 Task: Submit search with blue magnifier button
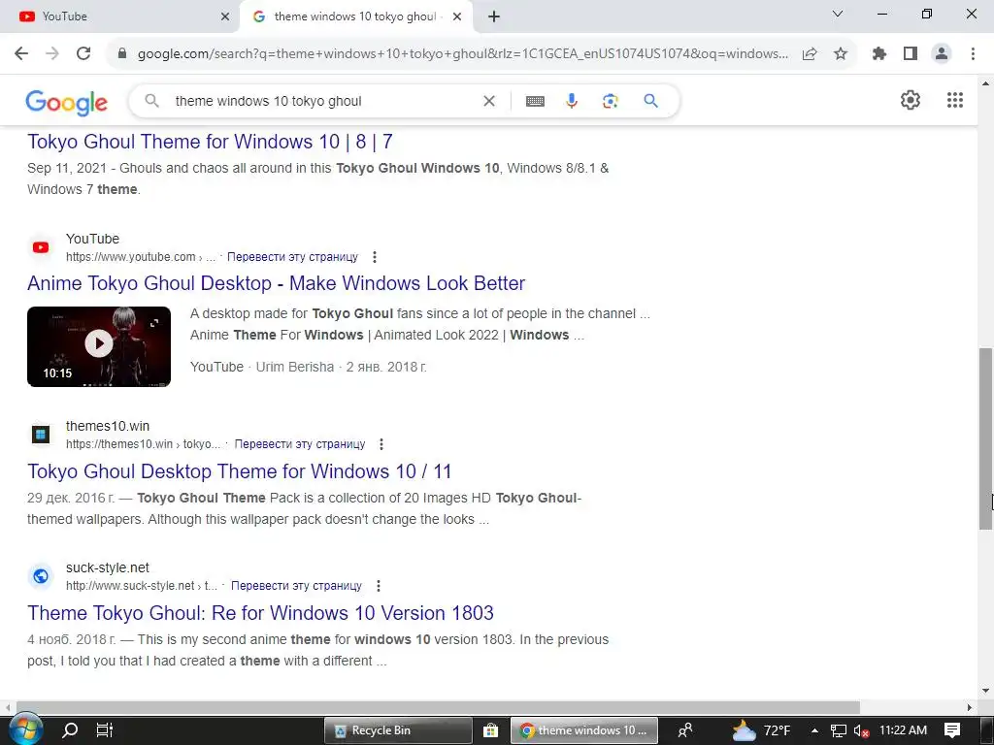click(x=650, y=101)
